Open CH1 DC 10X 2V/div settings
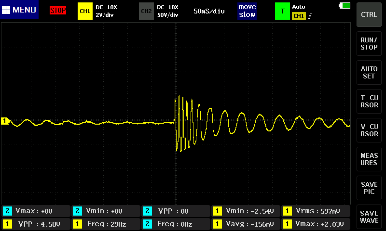The height and width of the screenshot is (231, 386). click(x=107, y=11)
